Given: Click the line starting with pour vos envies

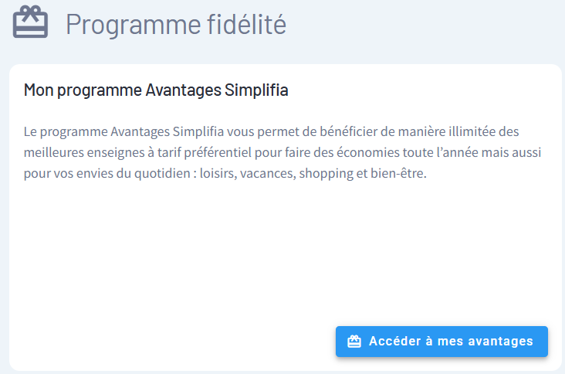Looking at the screenshot, I should pos(225,174).
